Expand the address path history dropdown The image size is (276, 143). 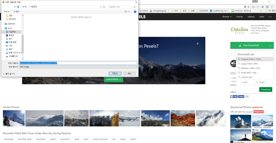pos(101,7)
